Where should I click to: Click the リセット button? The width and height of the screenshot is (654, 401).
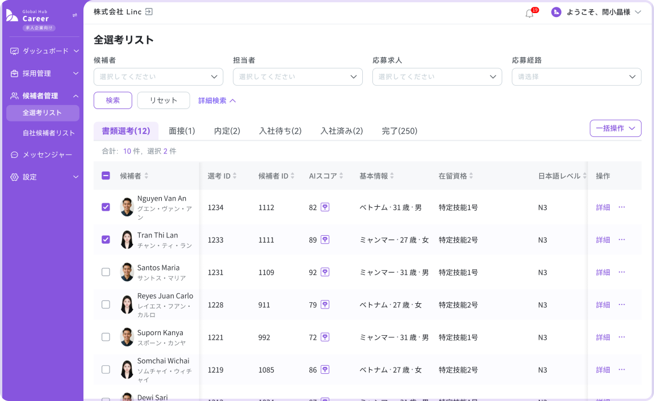[x=163, y=101]
